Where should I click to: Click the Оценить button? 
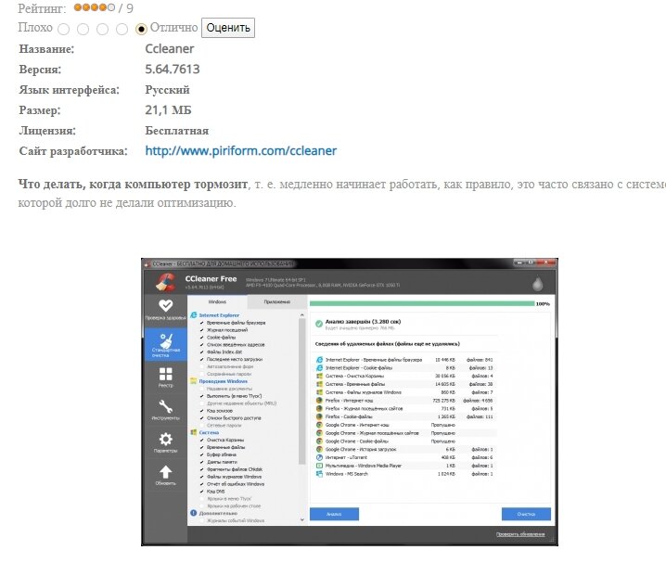click(x=228, y=28)
